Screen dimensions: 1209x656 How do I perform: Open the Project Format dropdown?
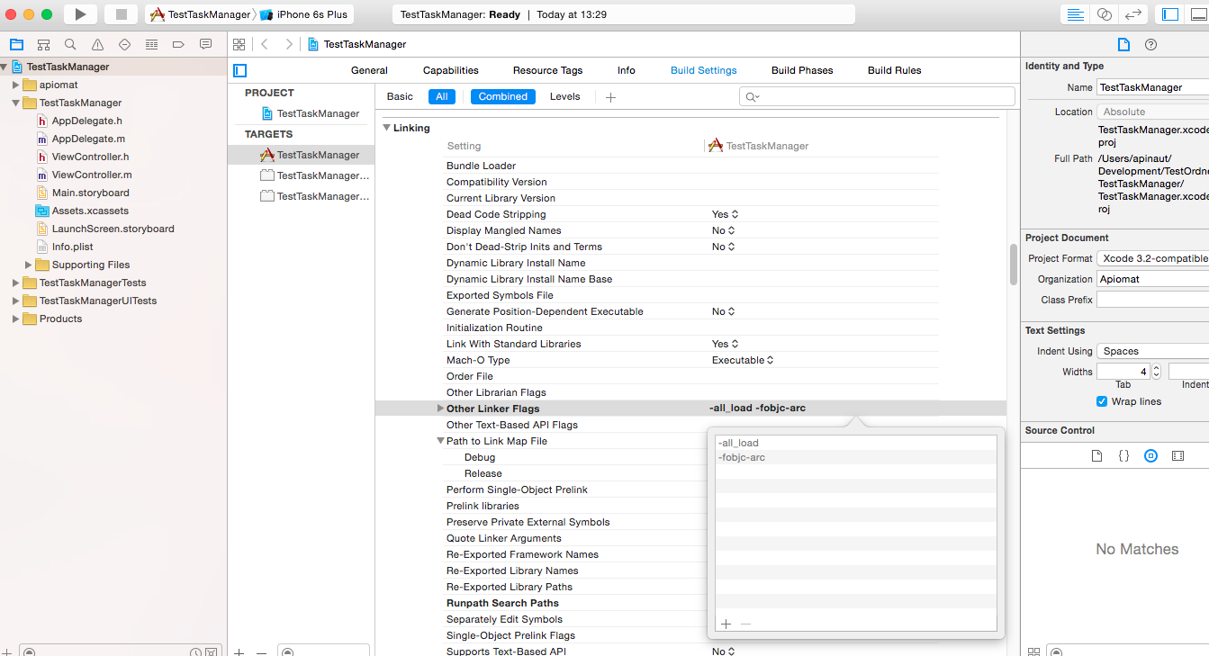click(x=1152, y=258)
